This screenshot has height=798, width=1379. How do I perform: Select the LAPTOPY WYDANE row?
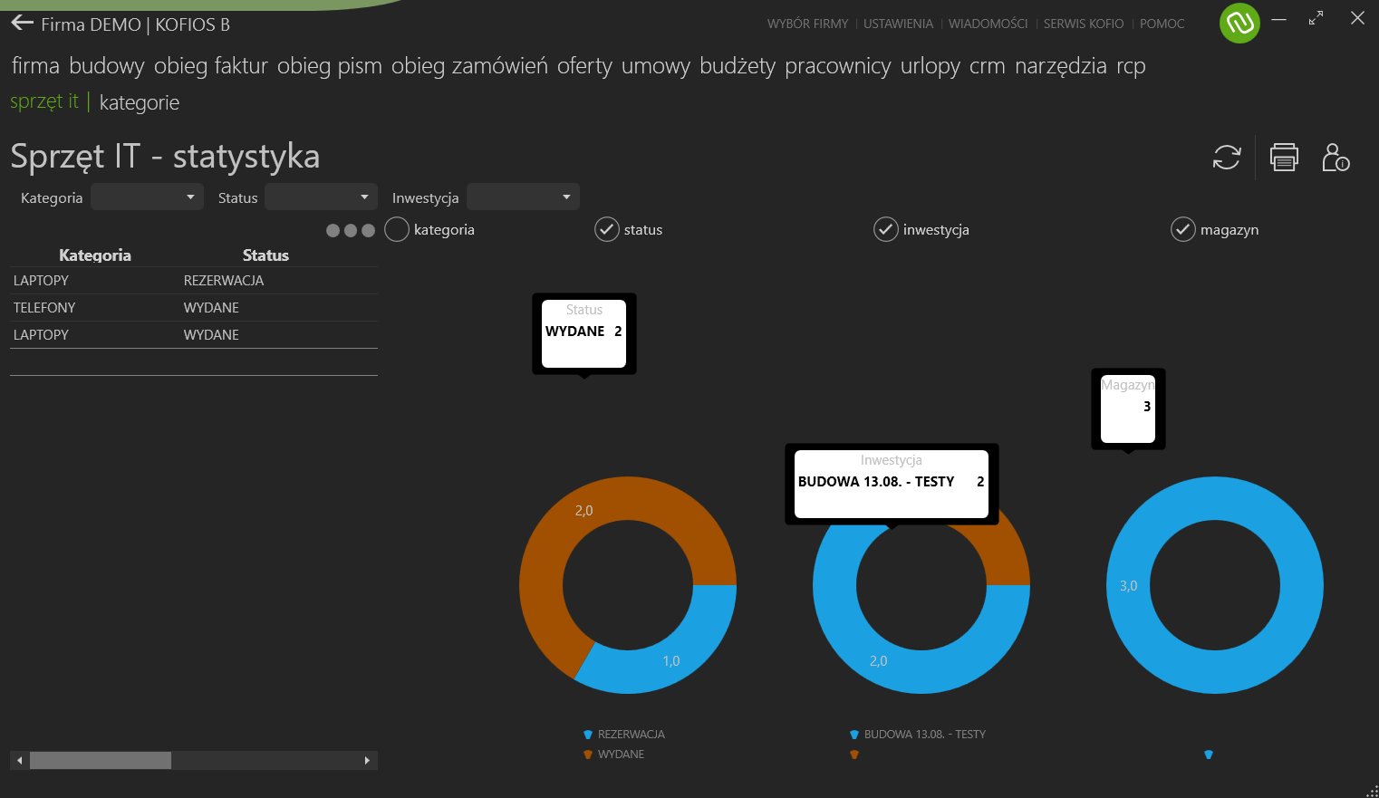pyautogui.click(x=194, y=335)
